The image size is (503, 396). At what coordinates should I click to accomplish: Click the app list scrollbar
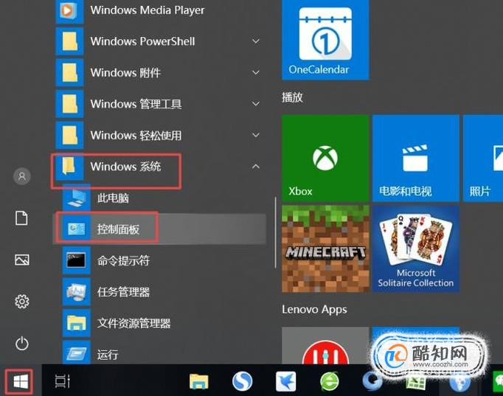point(275,232)
